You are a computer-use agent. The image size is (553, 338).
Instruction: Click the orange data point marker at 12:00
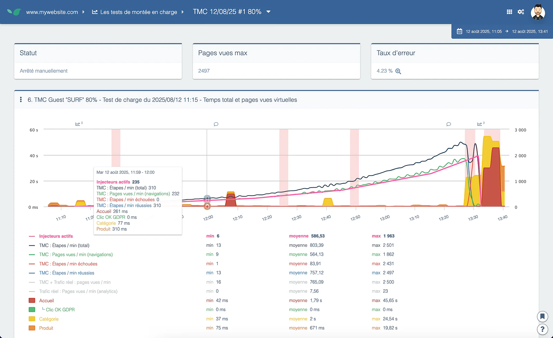point(207,206)
